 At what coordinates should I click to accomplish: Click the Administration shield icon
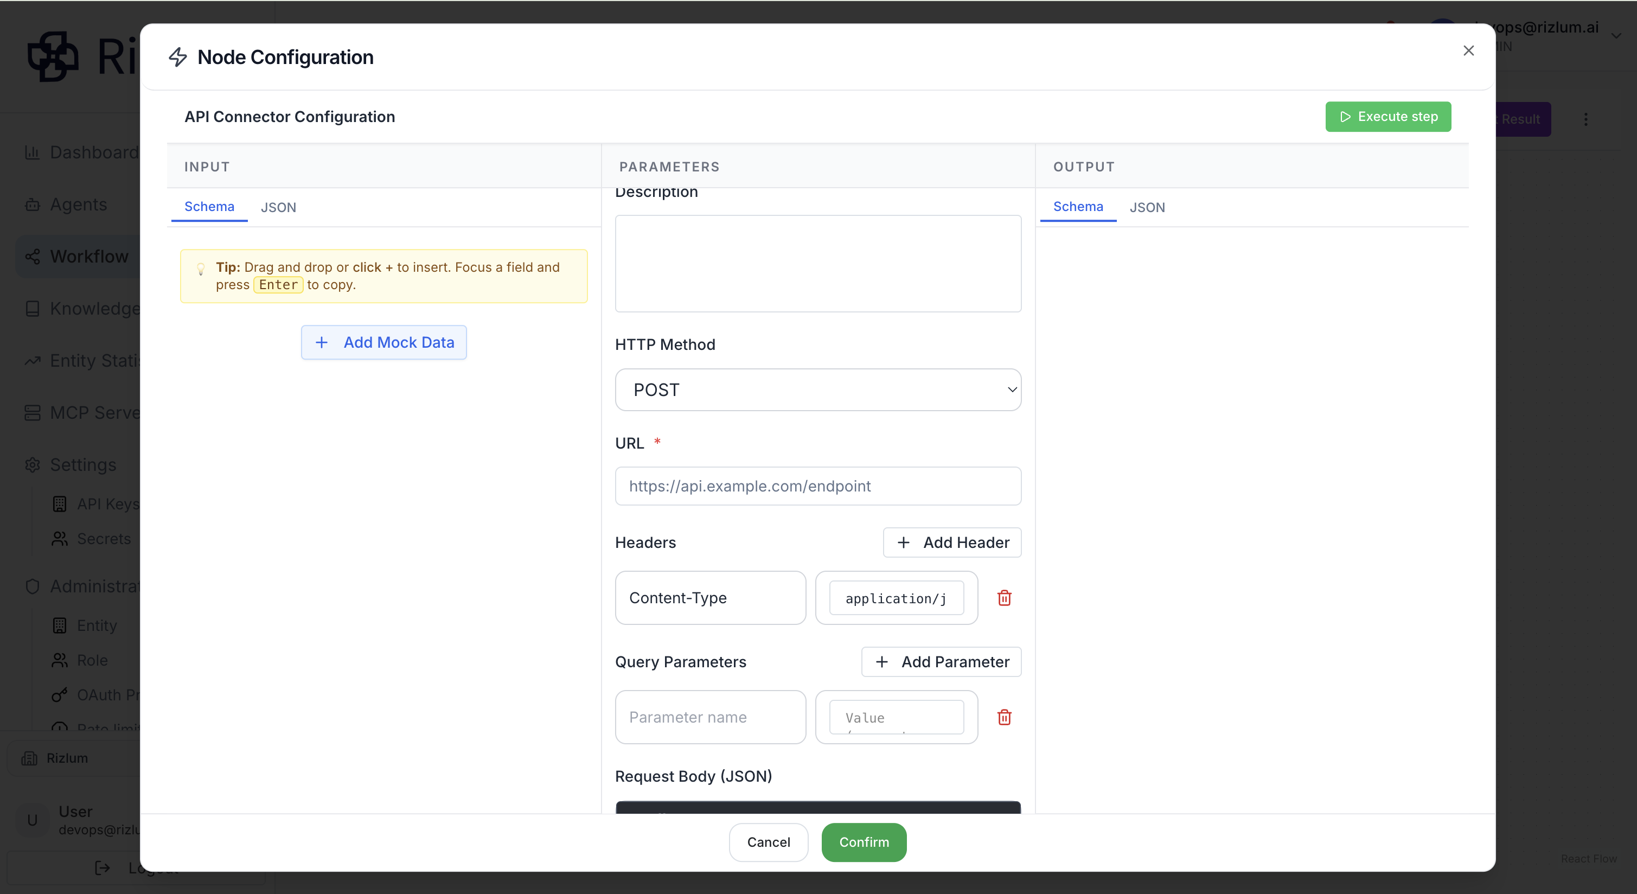click(x=33, y=586)
